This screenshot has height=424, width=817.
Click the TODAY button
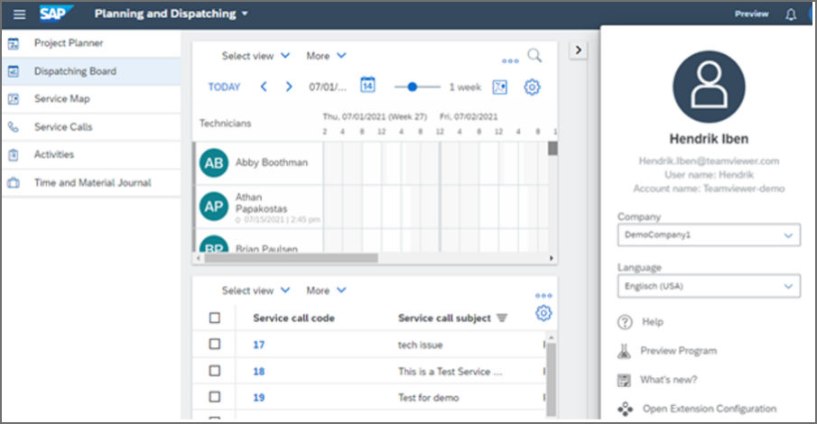coord(224,87)
